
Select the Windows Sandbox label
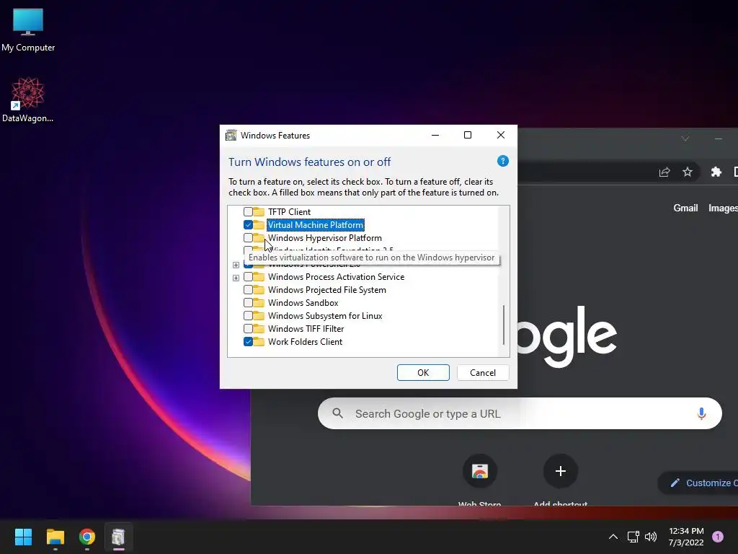pyautogui.click(x=303, y=303)
